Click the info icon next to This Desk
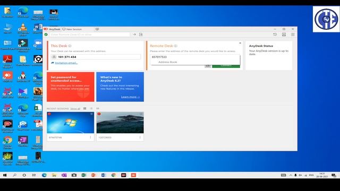Screen dimensions: 340x191 70,46
